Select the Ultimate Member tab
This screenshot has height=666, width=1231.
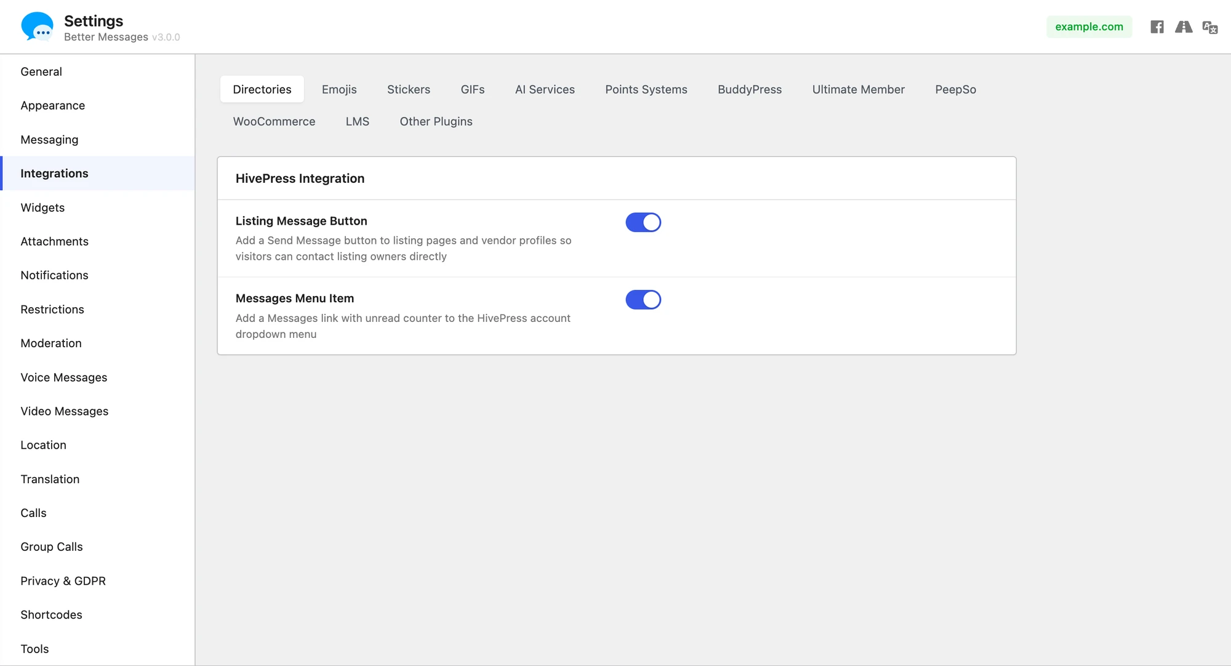(859, 89)
